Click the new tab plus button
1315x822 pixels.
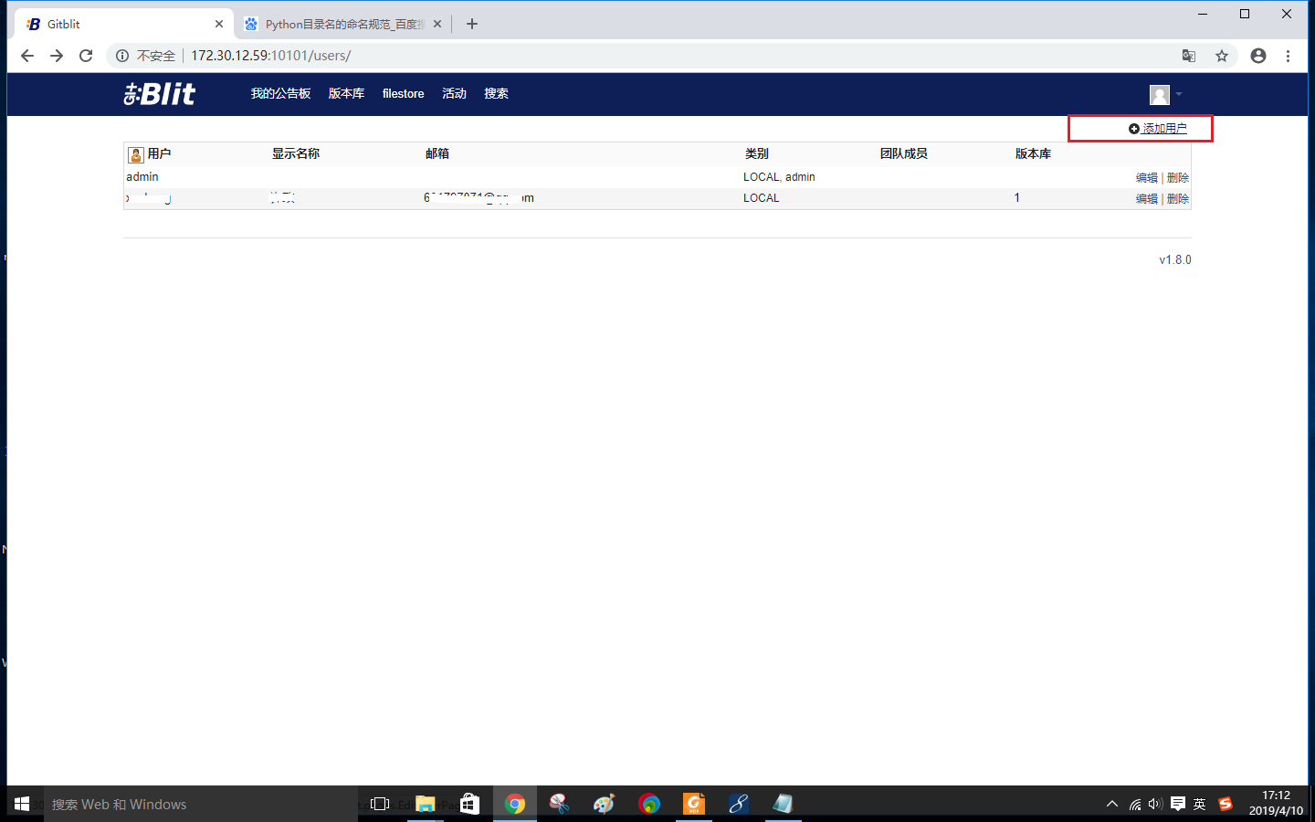[472, 24]
